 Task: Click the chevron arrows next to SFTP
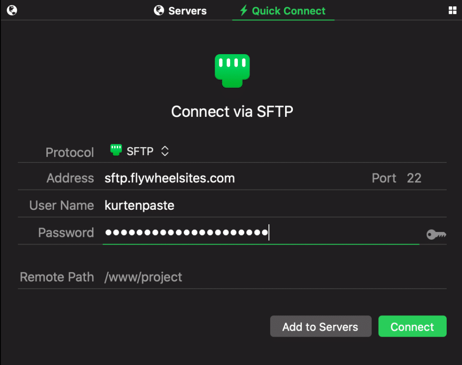[x=164, y=151]
